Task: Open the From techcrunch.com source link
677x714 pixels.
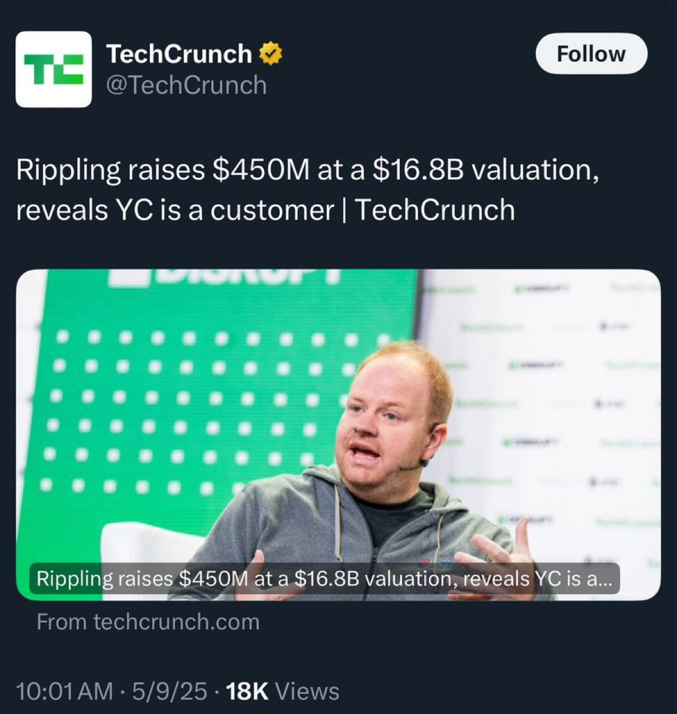Action: [x=148, y=622]
